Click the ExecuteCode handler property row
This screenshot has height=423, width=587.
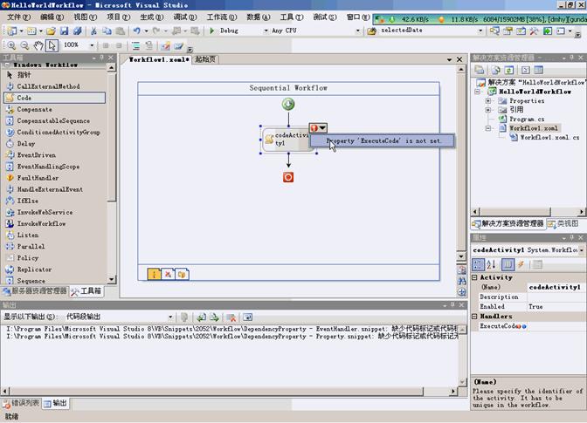(528, 326)
